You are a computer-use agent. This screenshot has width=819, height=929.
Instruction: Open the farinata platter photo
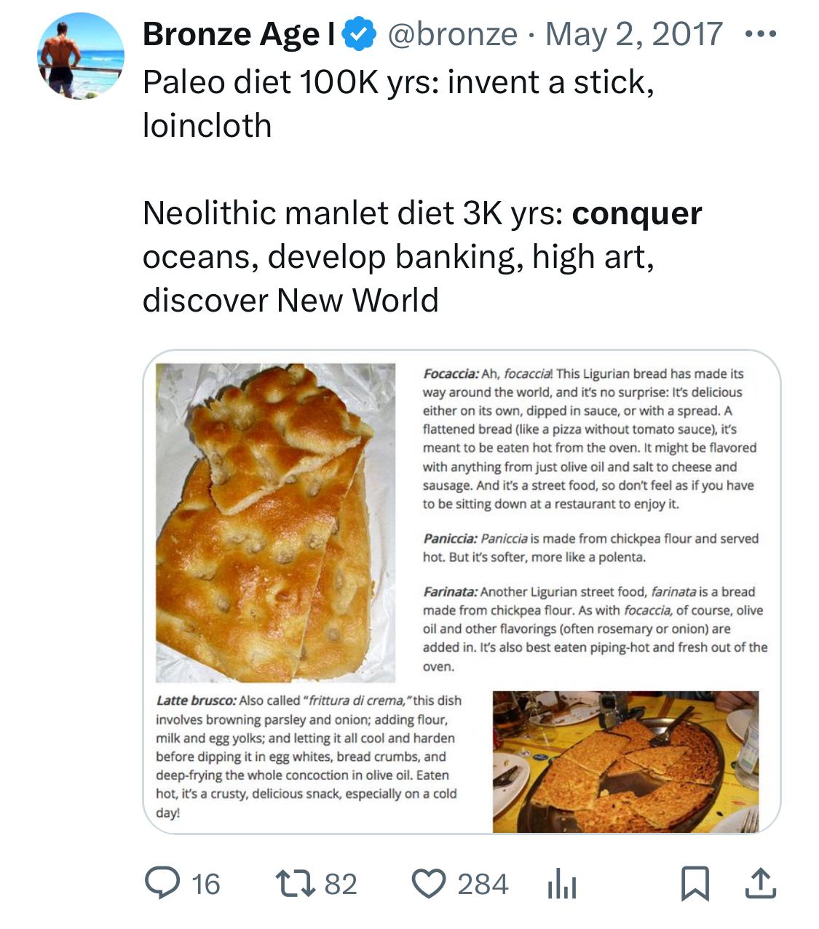click(625, 761)
